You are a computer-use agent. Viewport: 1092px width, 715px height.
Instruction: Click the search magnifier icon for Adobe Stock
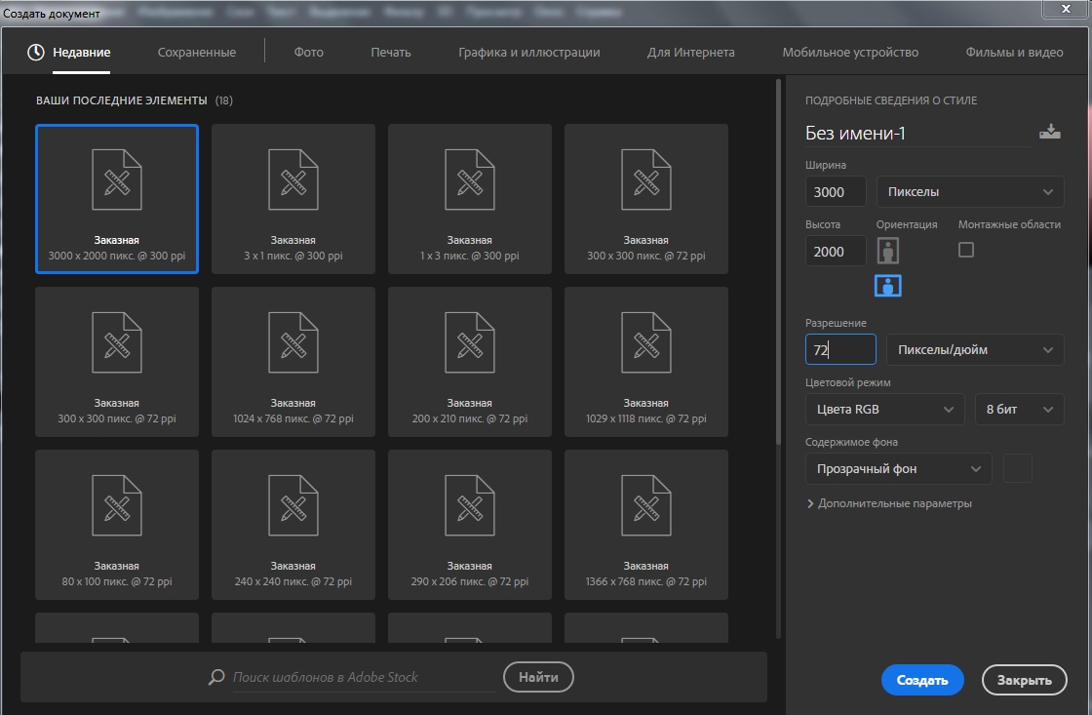point(216,677)
